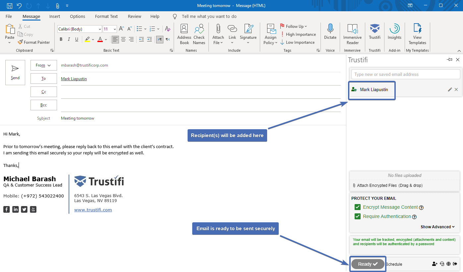Viewport: 463px width, 272px height.
Task: Toggle High Importance tag
Action: point(298,34)
